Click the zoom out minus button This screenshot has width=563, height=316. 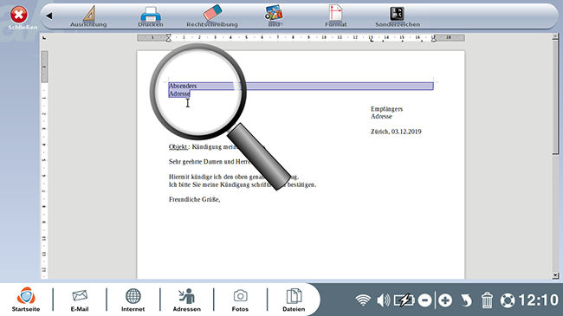coord(424,300)
